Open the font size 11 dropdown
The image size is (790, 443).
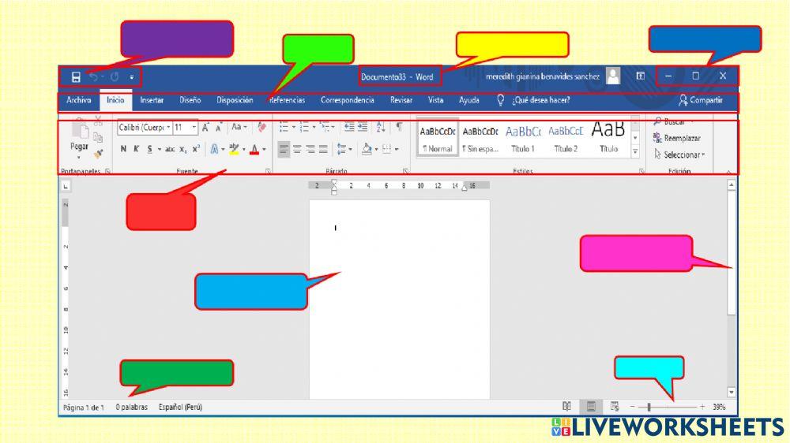pos(194,127)
